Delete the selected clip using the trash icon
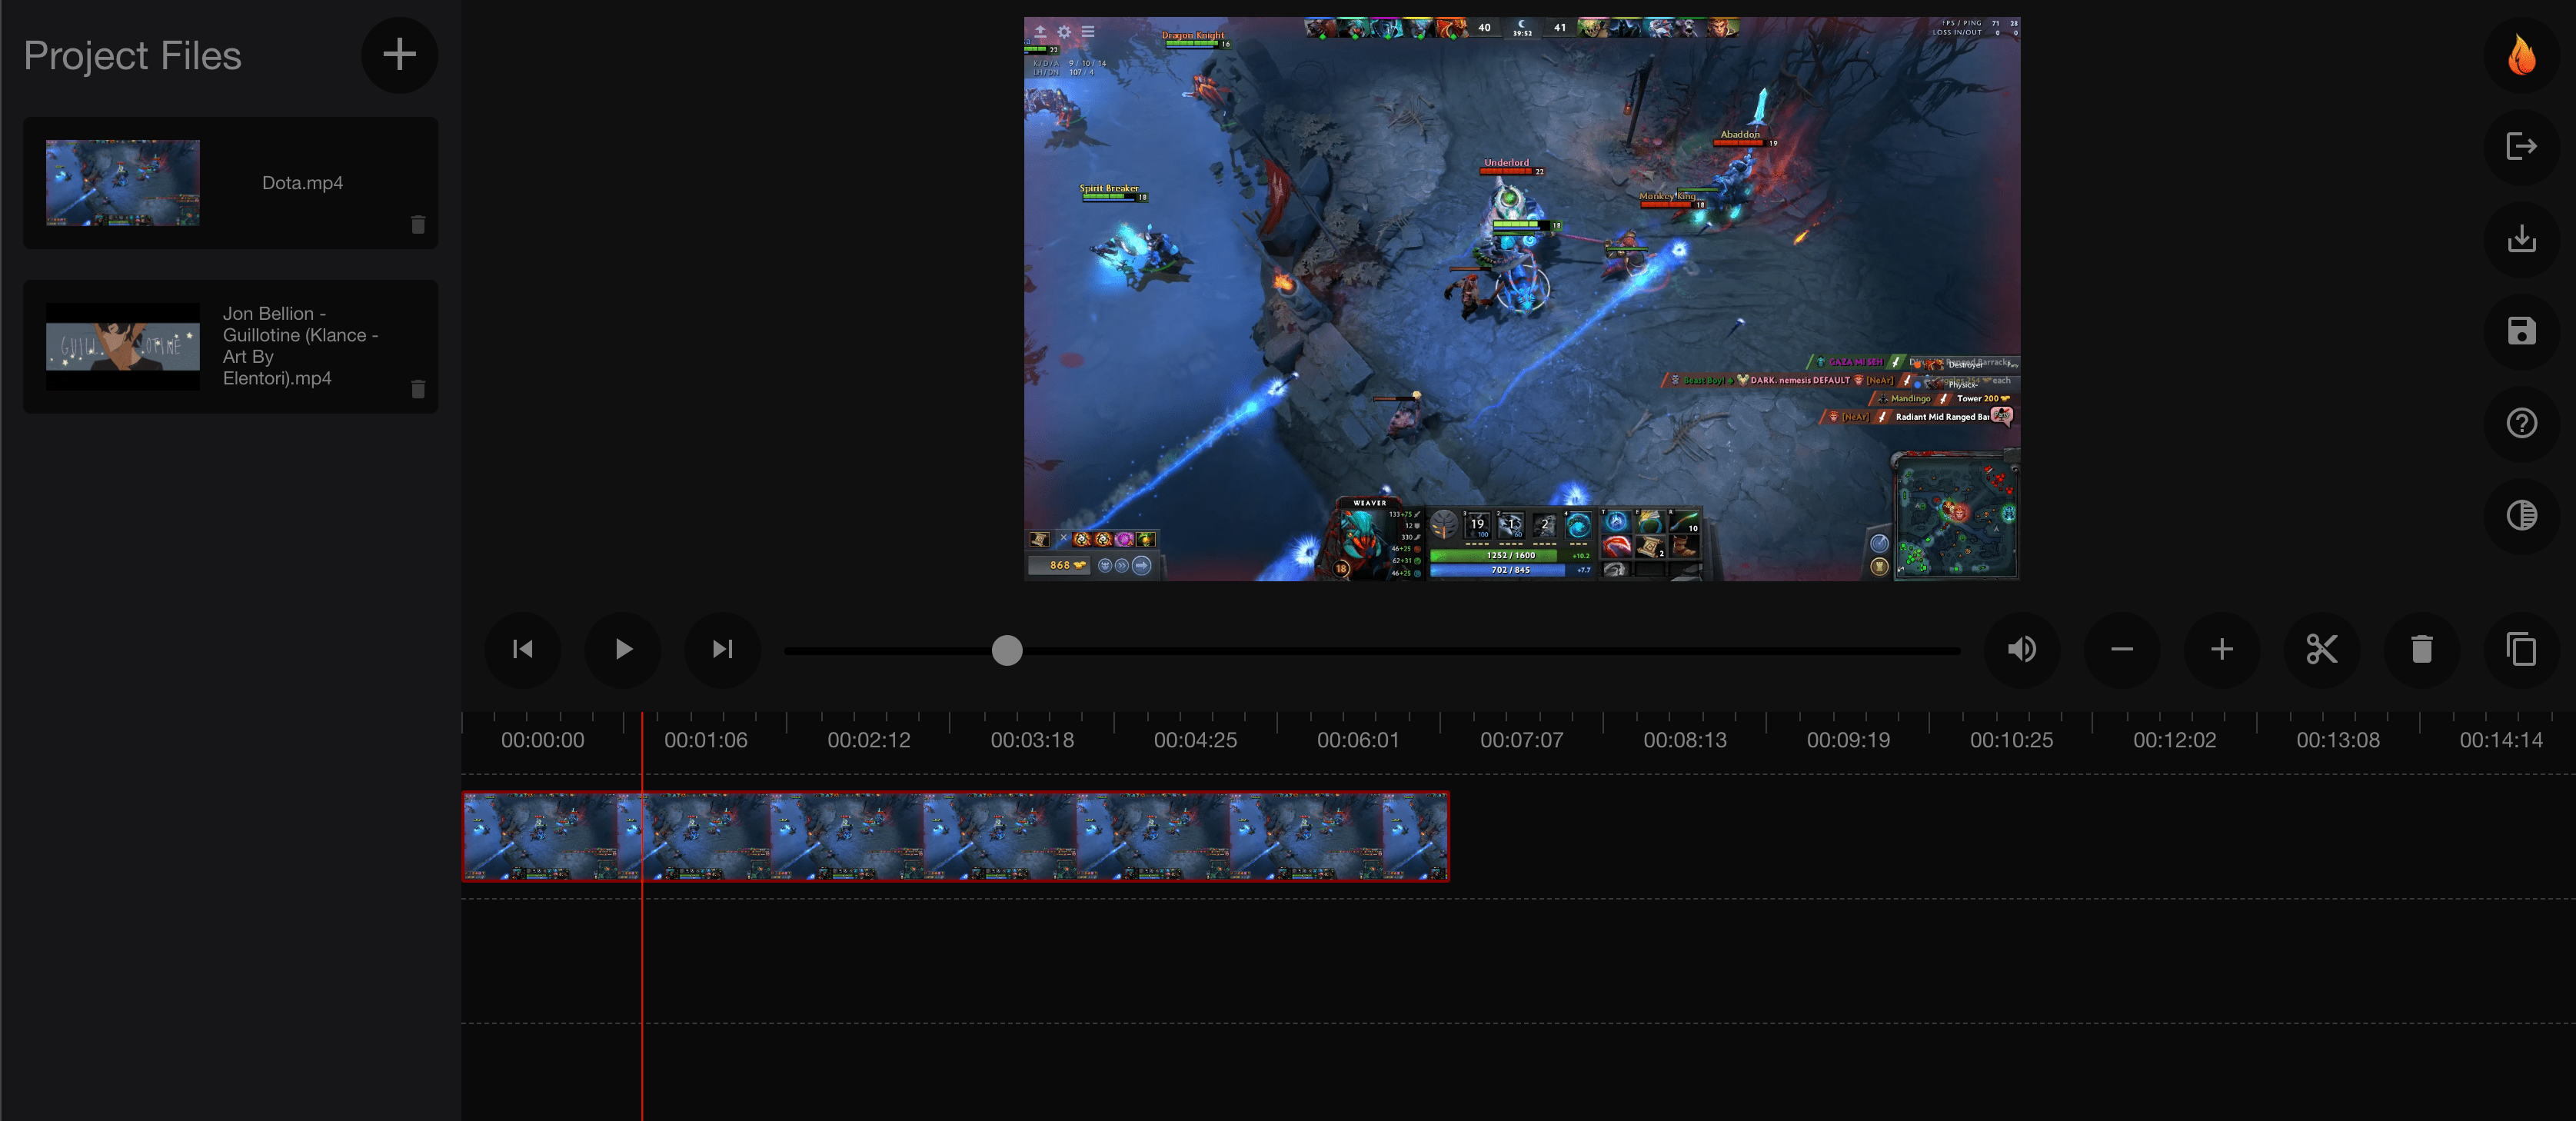Image resolution: width=2576 pixels, height=1121 pixels. click(2422, 650)
